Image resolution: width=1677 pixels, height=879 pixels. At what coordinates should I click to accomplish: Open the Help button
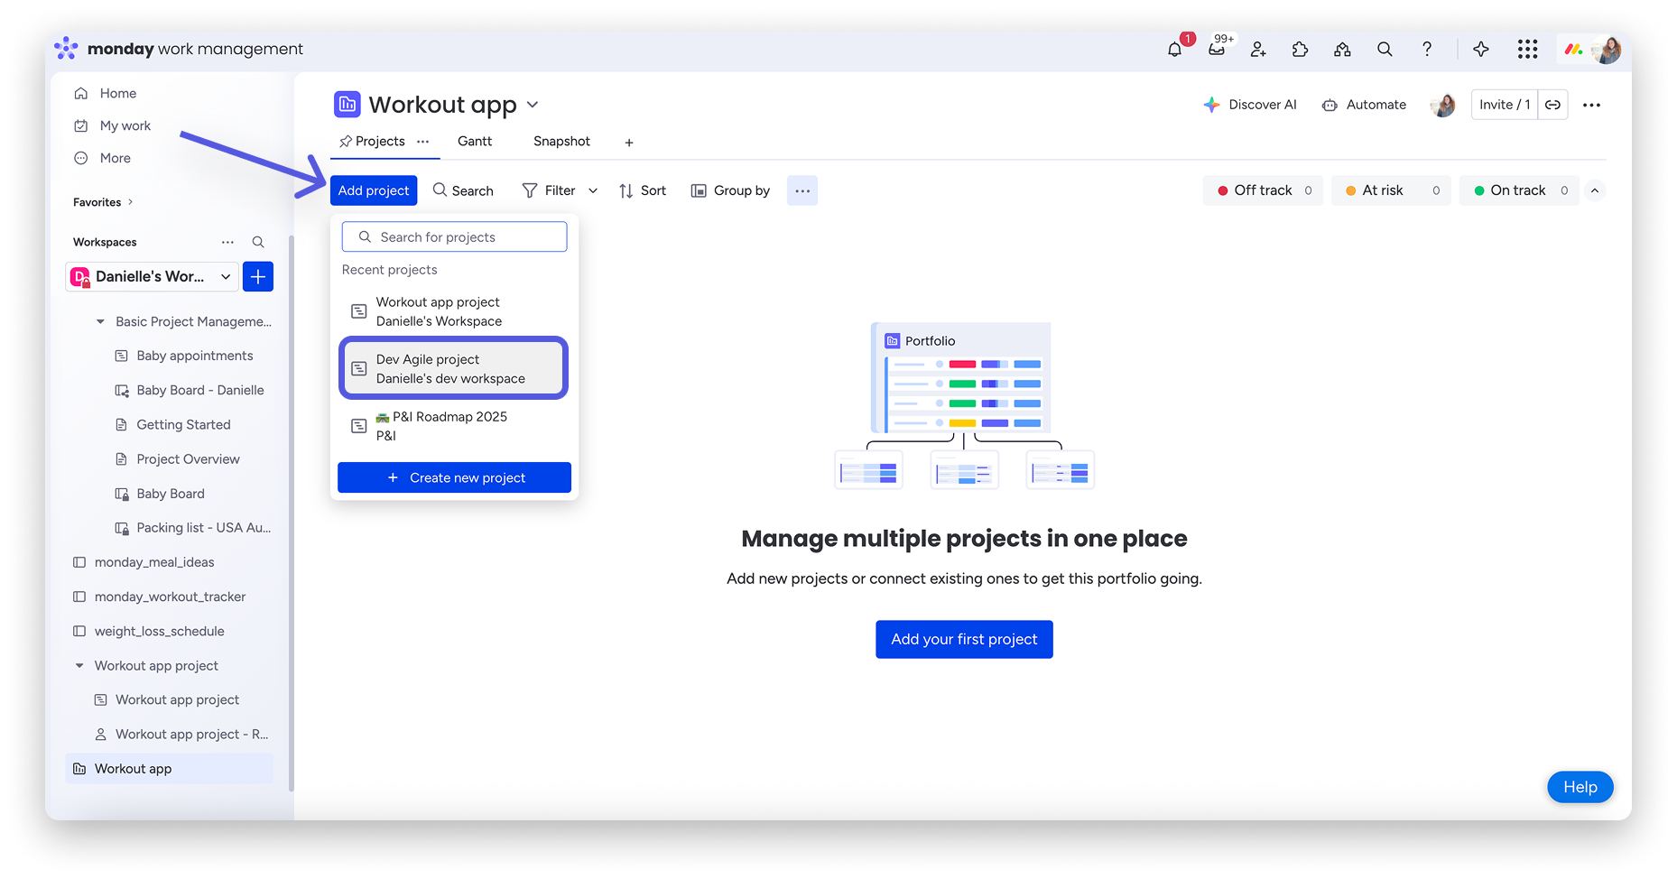tap(1580, 787)
